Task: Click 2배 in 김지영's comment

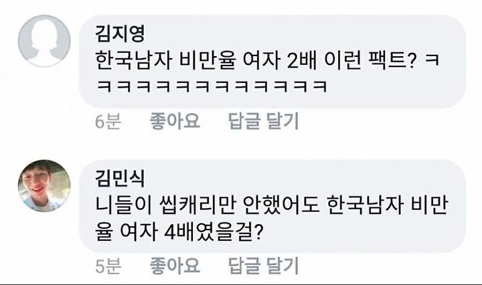Action: 301,60
